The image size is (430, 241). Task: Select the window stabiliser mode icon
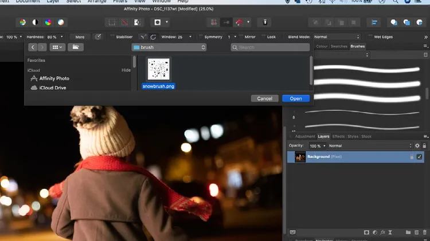coord(153,37)
